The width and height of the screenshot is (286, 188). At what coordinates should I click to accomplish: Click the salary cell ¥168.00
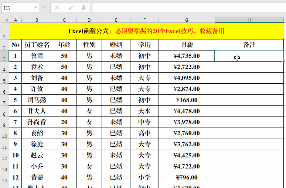pyautogui.click(x=187, y=100)
